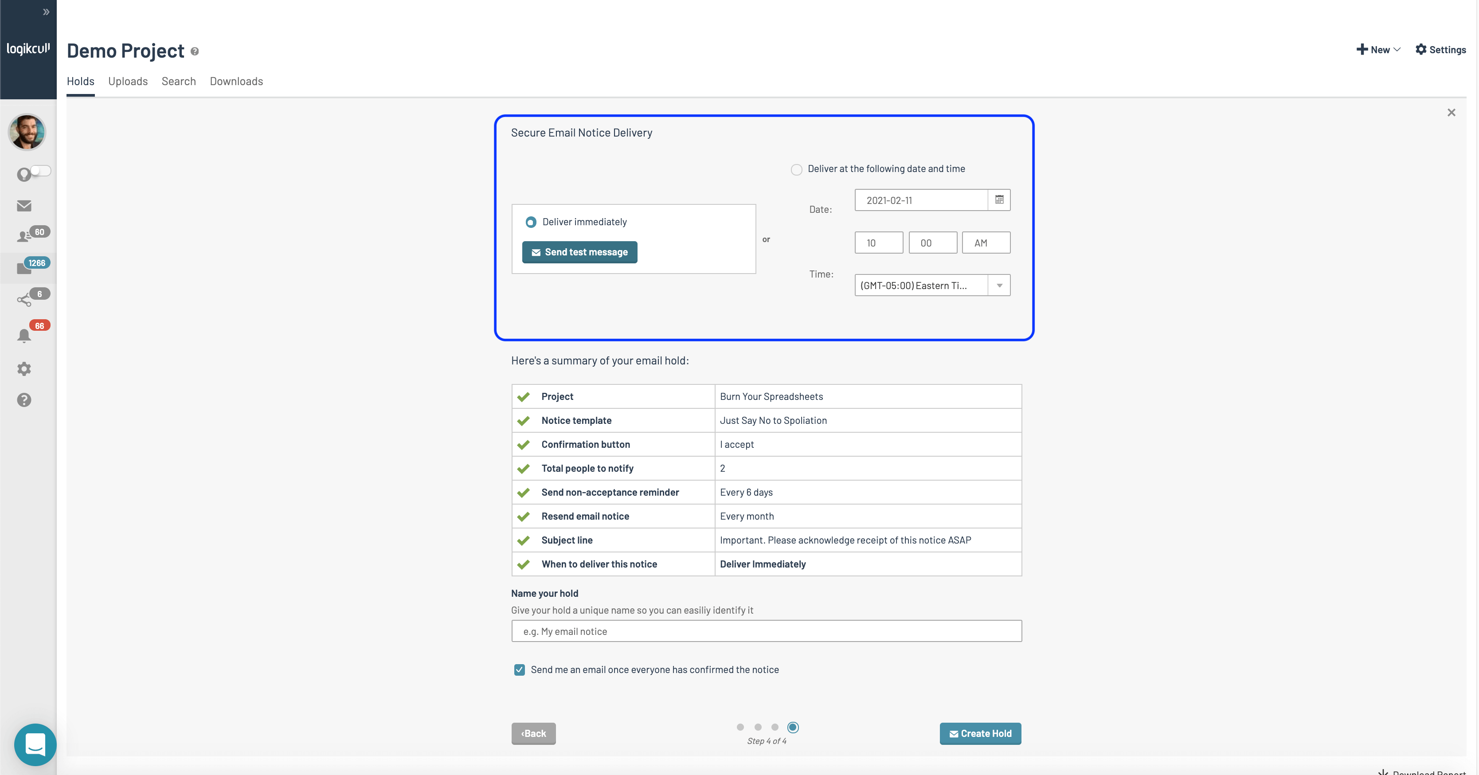Uncheck Send me an email once confirmed
This screenshot has width=1479, height=775.
point(520,670)
